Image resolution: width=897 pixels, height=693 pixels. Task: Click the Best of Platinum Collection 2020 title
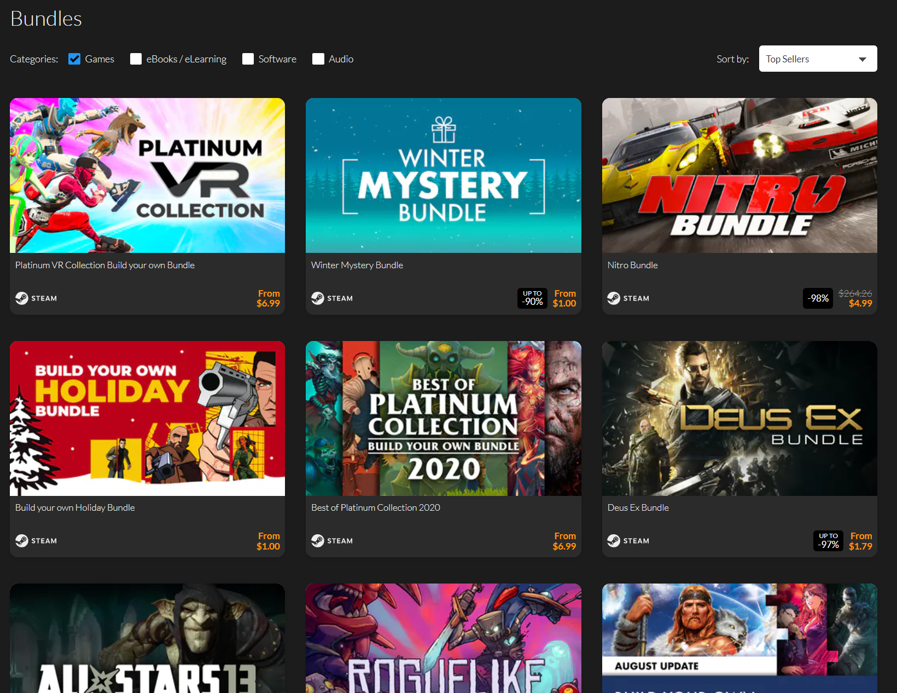[376, 507]
